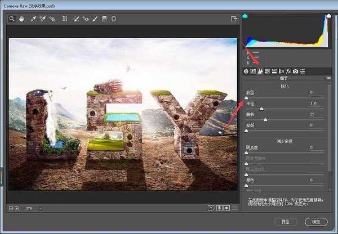Select the Zoom tool in toolbar
This screenshot has height=234, width=338.
[x=12, y=19]
